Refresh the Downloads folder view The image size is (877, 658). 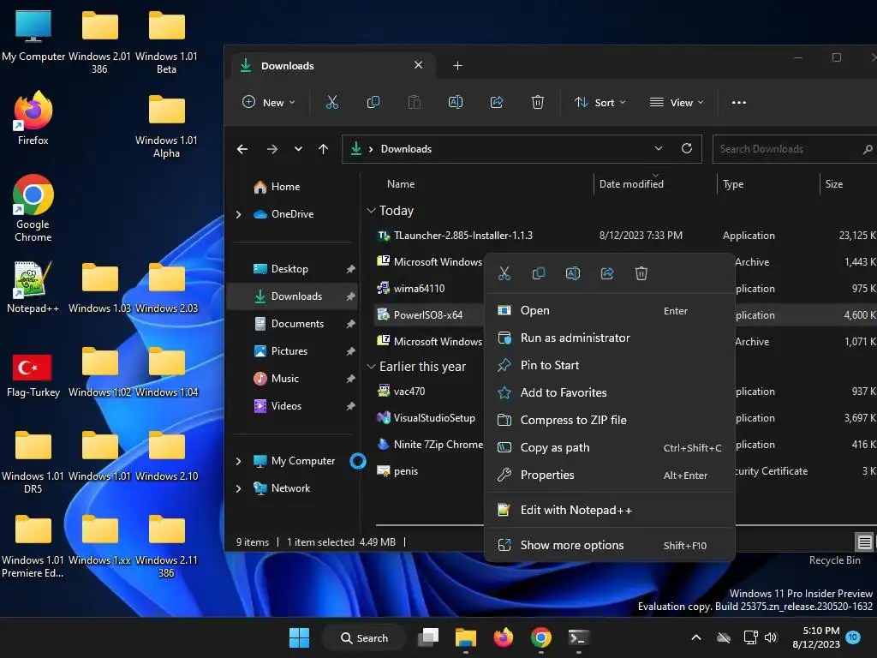[x=687, y=148]
